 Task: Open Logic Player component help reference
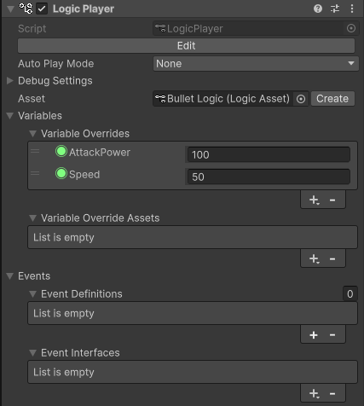(318, 9)
